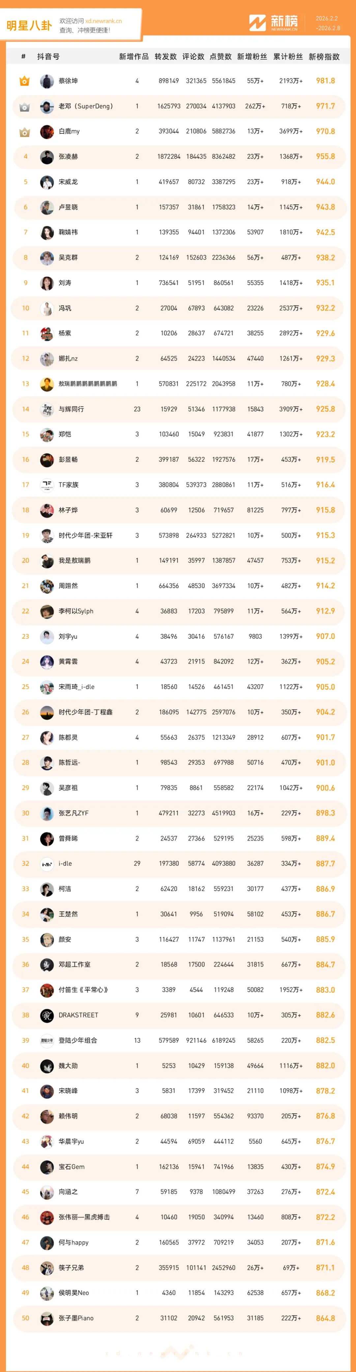Click the gold crown icon beside 蔡徐坤
The height and width of the screenshot is (1372, 356).
click(x=24, y=81)
